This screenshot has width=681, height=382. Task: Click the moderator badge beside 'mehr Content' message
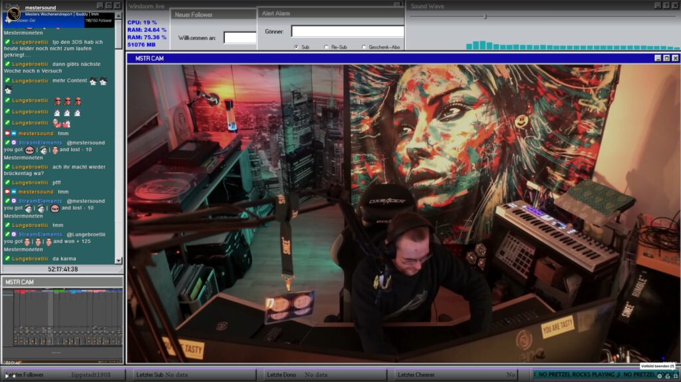7,81
